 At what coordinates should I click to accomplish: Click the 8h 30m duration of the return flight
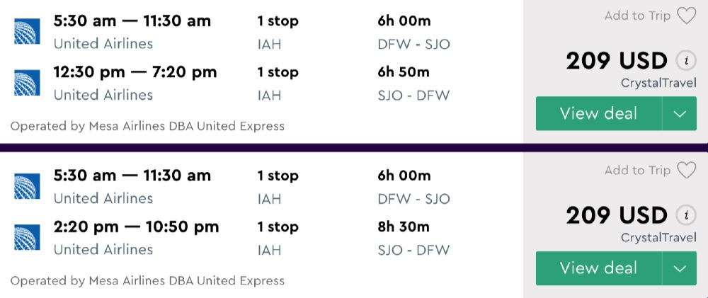pos(404,227)
